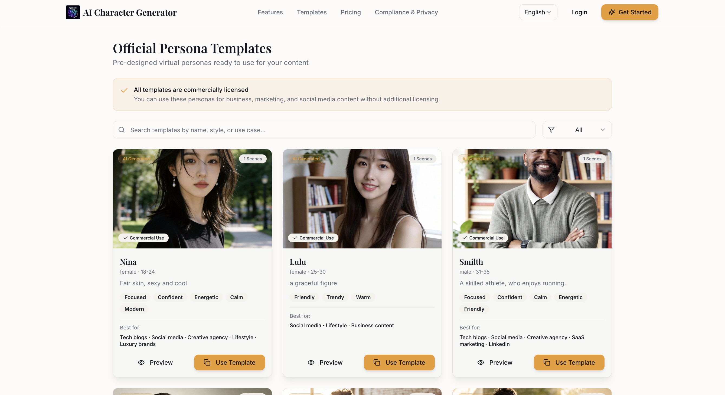Click the copy icon on Smilth's Use Template
The width and height of the screenshot is (725, 395).
(547, 362)
